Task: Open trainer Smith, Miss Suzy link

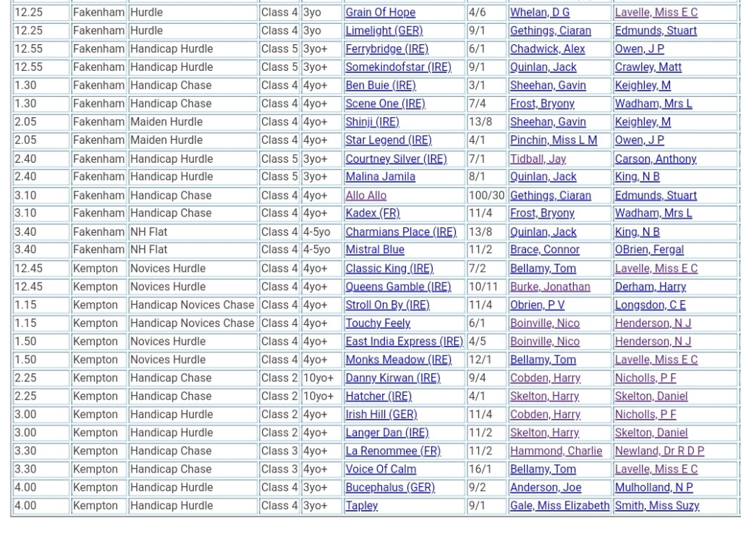Action: [656, 506]
